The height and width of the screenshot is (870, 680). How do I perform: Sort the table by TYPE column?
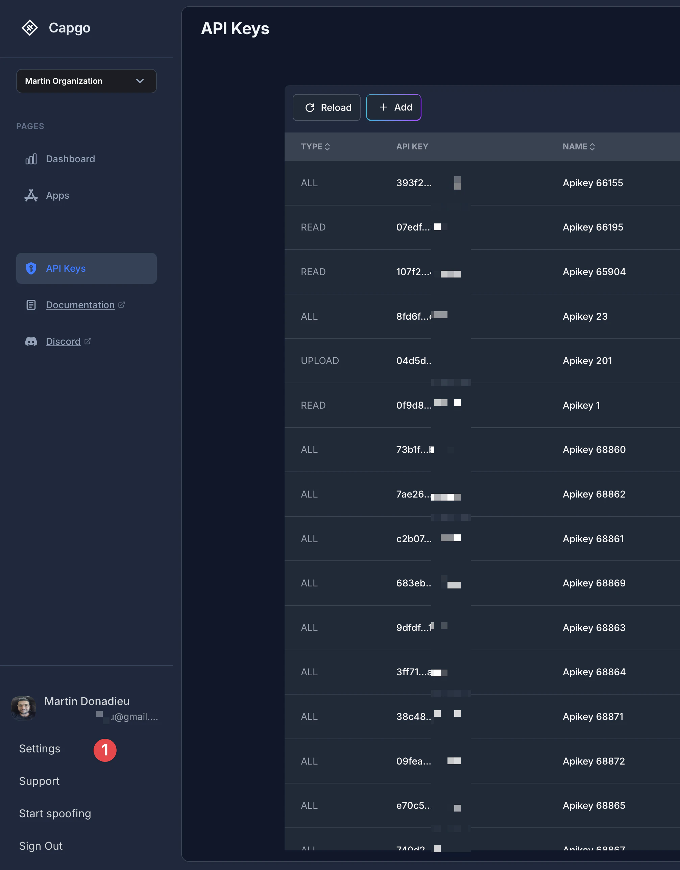coord(315,147)
